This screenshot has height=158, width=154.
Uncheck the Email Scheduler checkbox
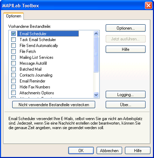(x=14, y=34)
